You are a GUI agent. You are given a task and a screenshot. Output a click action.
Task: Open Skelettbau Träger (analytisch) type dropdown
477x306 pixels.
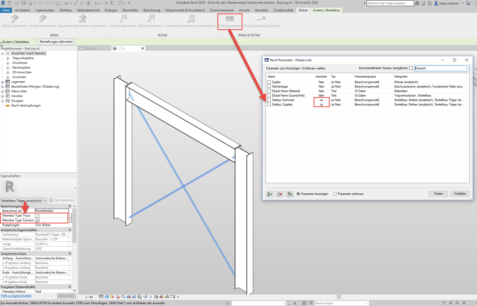23,201
